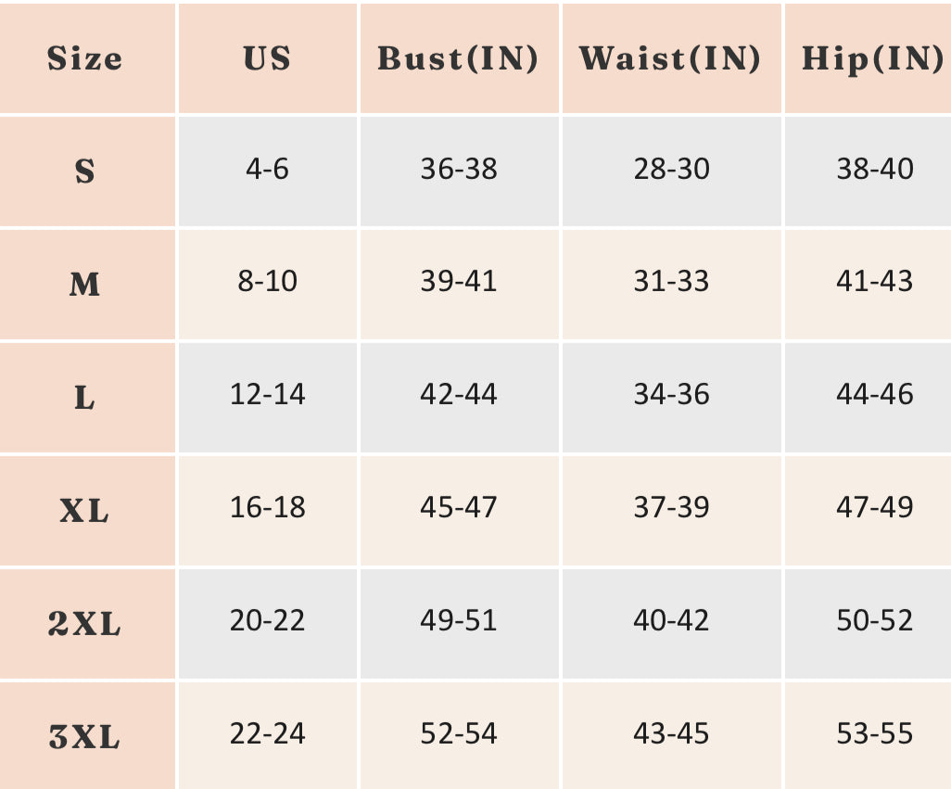Click the US column header

pos(267,59)
